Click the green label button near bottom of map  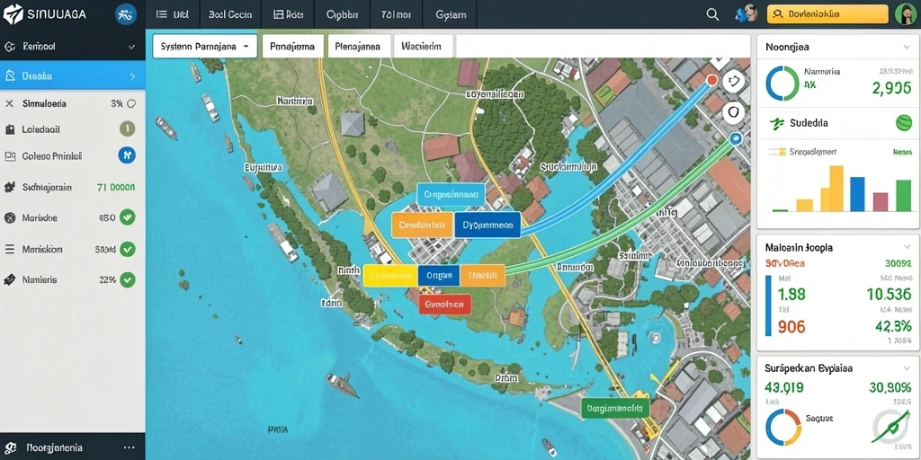614,408
